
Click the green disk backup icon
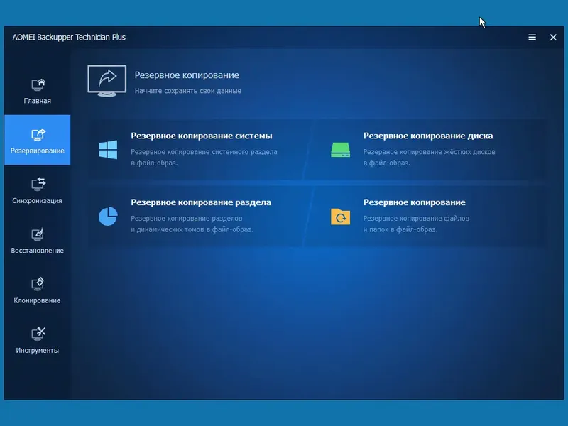click(340, 150)
